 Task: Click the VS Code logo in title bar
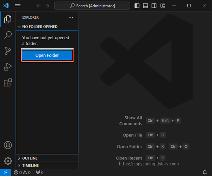tap(6, 6)
